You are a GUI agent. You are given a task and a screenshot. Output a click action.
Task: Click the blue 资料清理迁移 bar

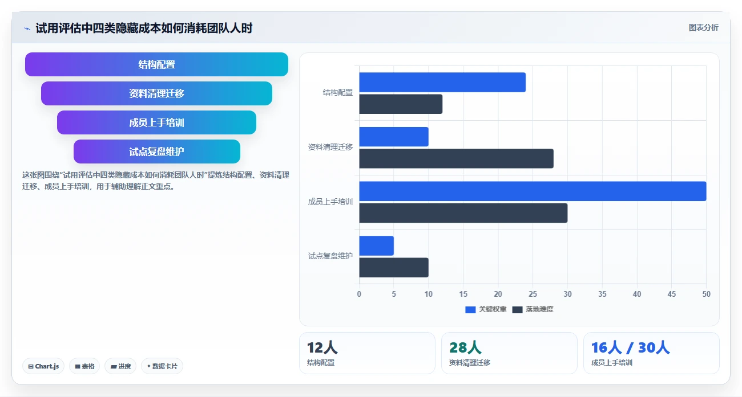pyautogui.click(x=394, y=137)
